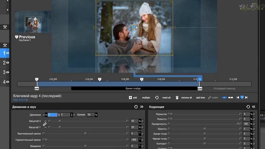
Task: Click the reset all text button
Action: click(166, 98)
